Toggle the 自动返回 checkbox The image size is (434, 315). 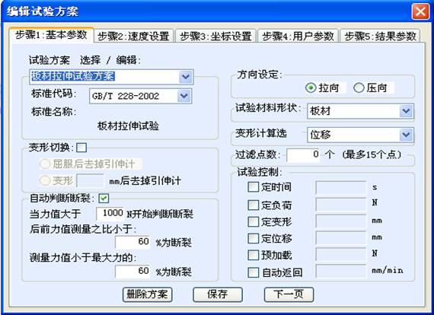(253, 272)
